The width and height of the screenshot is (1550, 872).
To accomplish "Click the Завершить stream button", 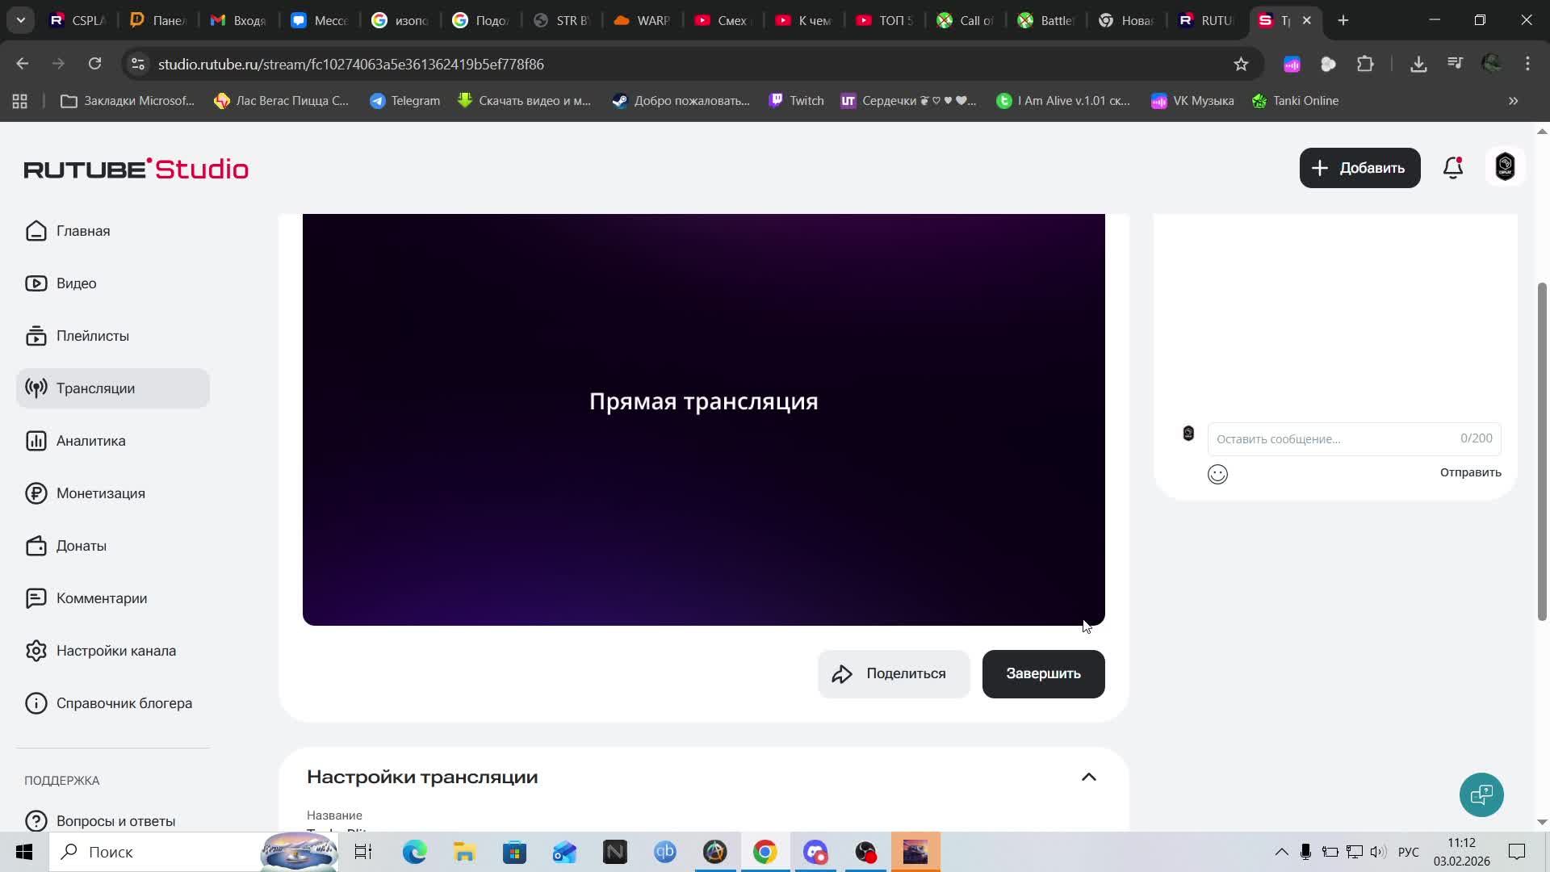I will (x=1043, y=673).
